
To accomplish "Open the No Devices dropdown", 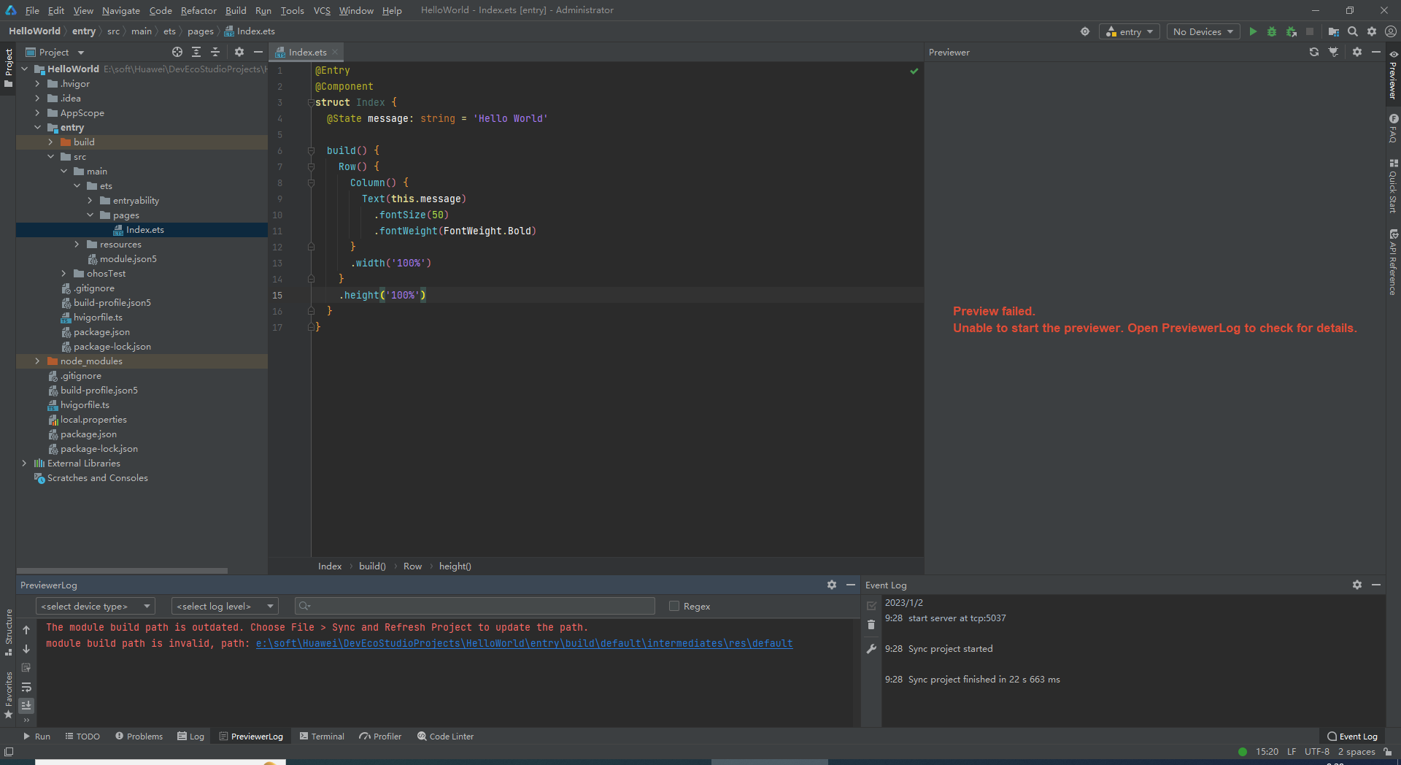I will 1203,31.
